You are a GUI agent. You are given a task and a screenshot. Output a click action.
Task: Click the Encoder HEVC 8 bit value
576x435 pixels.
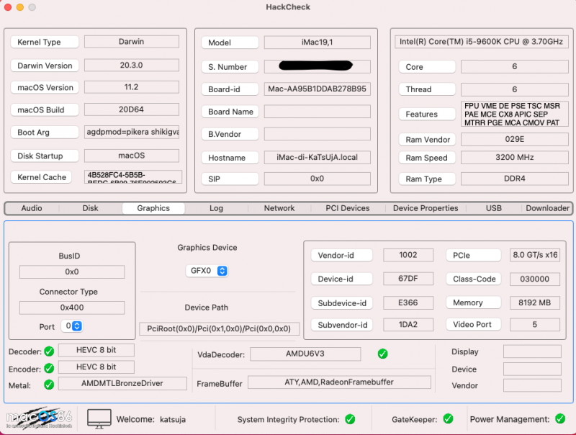coord(96,367)
